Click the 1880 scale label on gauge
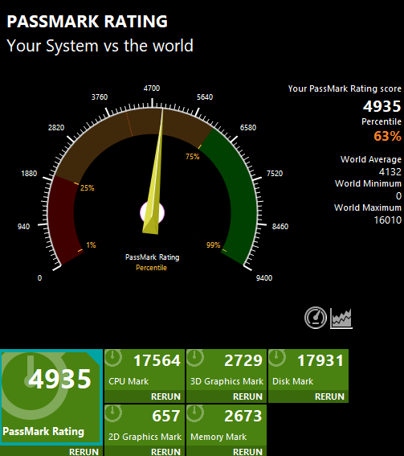 point(29,174)
